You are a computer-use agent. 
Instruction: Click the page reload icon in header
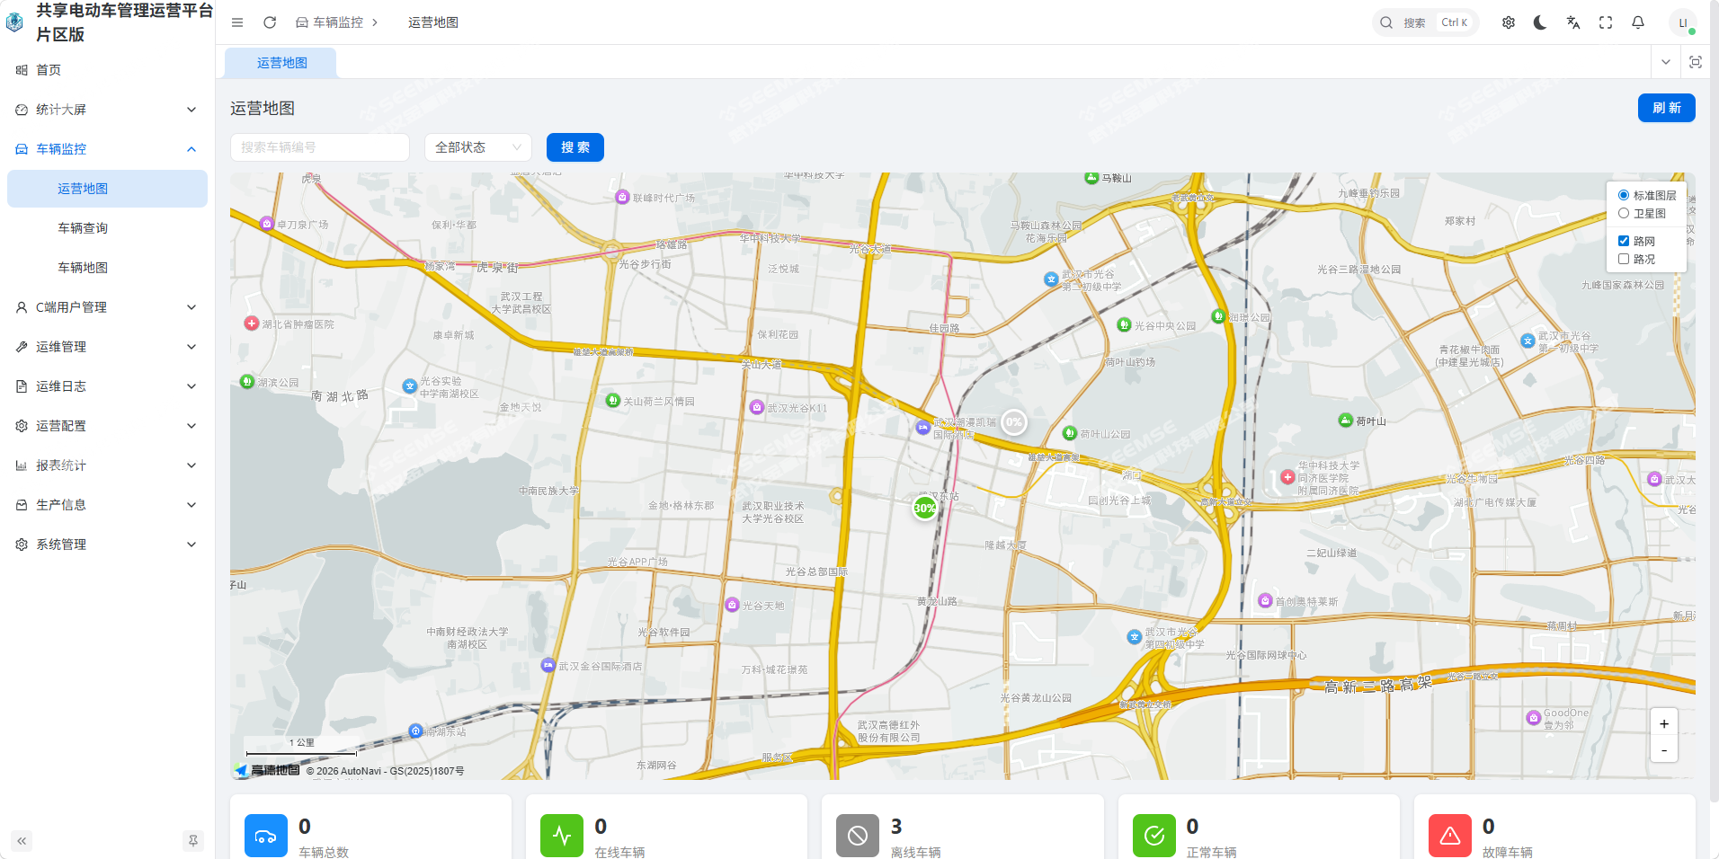[270, 22]
